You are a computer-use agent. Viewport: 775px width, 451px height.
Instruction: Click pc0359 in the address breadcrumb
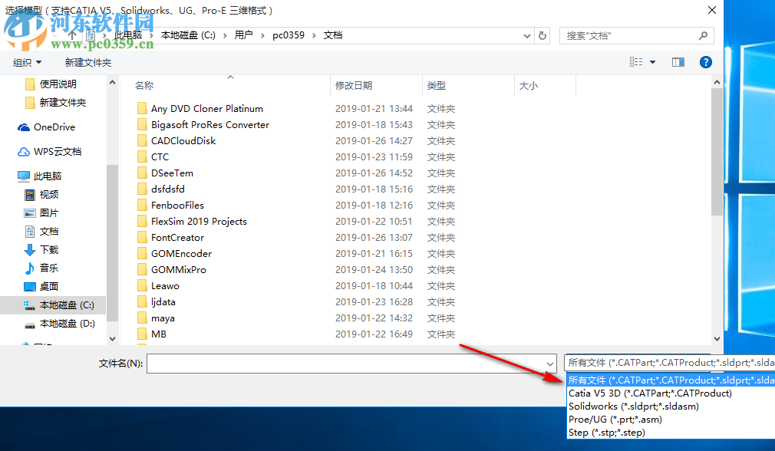[x=288, y=35]
